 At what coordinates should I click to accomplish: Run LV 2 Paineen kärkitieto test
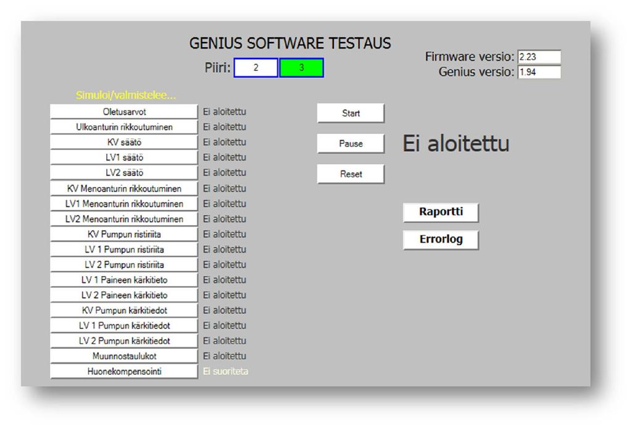[124, 295]
